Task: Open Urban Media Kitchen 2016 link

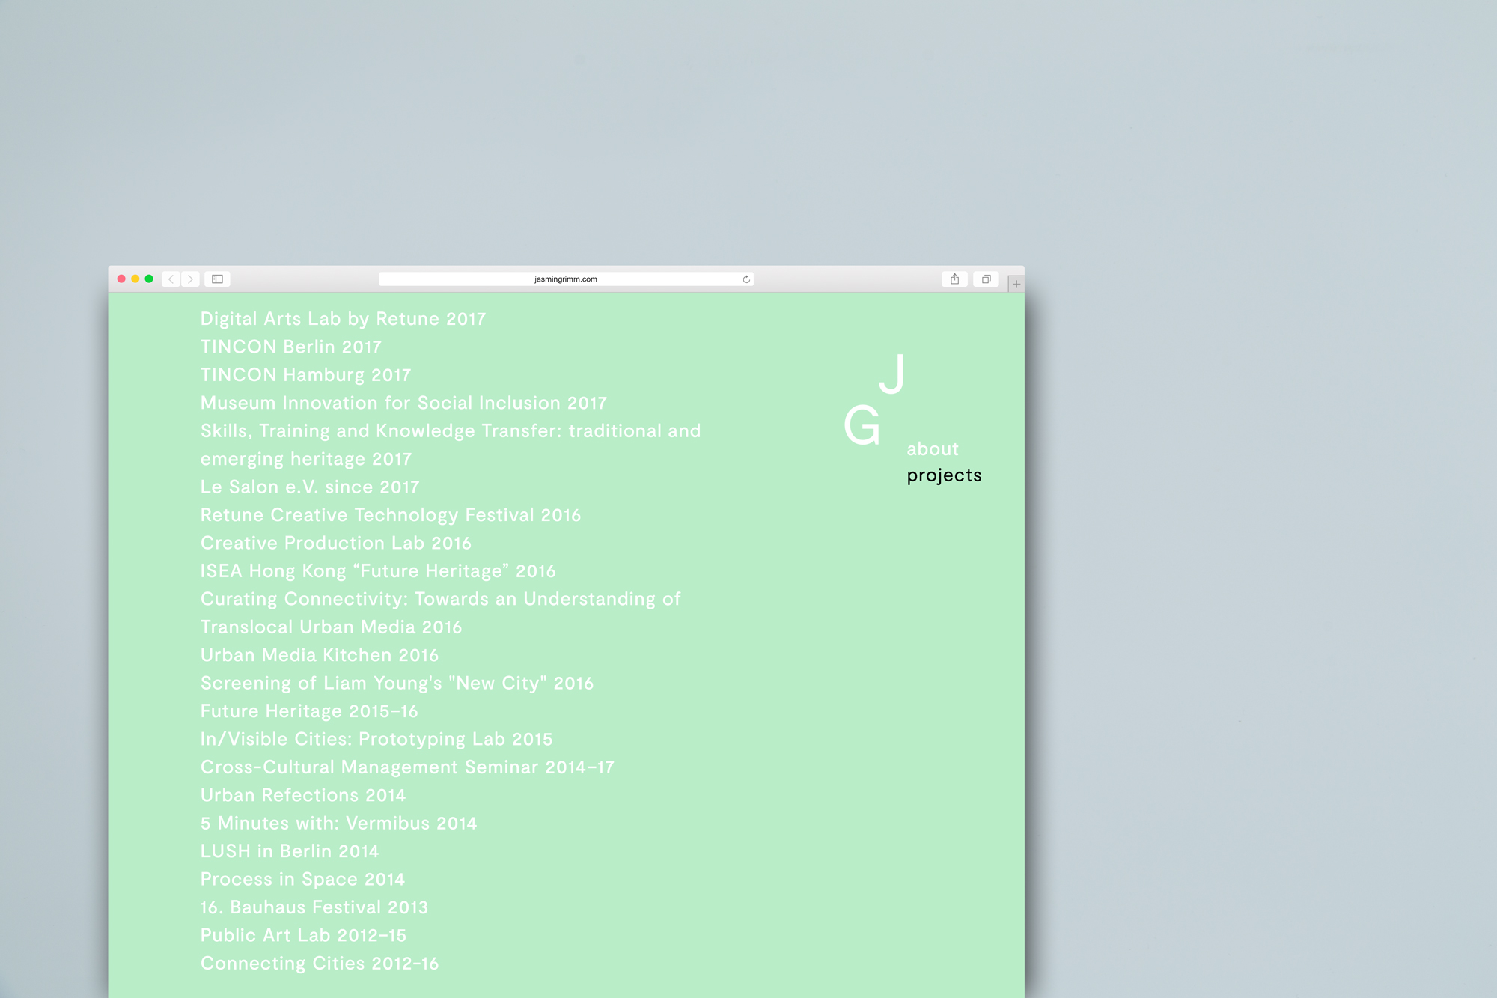Action: click(319, 654)
